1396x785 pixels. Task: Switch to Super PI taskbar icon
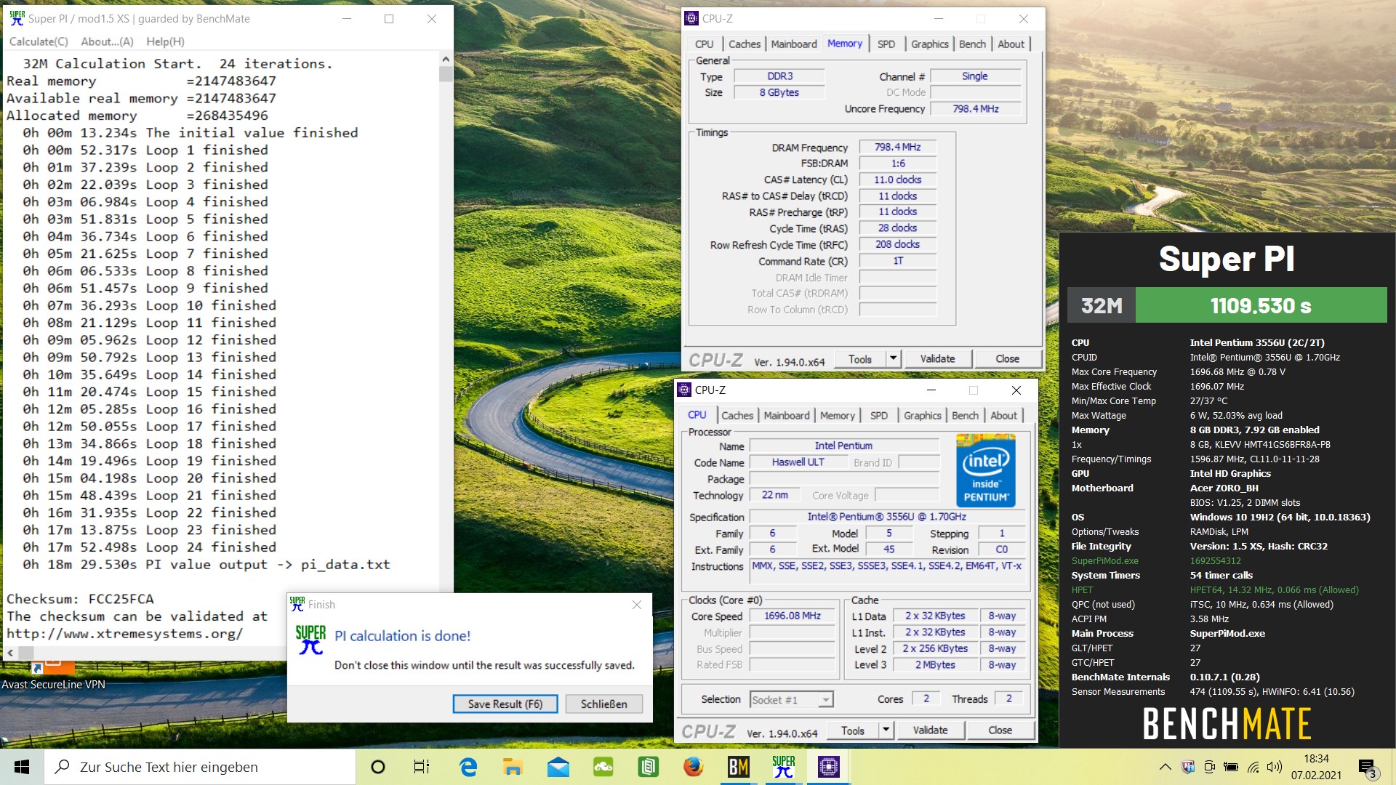pos(783,767)
